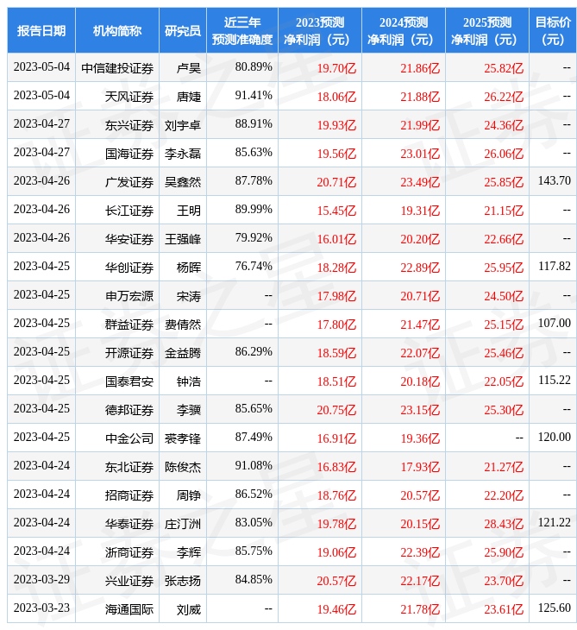
Task: Sort by 近三年预测准确度 column header
Action: coord(242,30)
